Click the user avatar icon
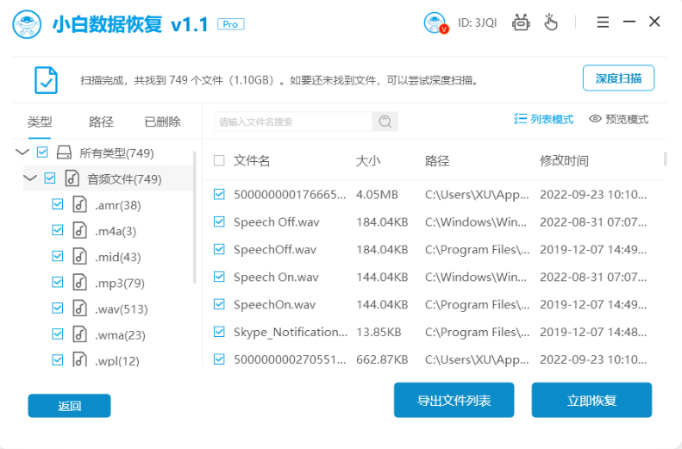 tap(435, 23)
